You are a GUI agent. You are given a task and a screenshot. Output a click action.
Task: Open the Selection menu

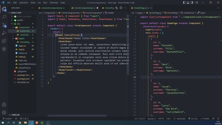pos(24,2)
